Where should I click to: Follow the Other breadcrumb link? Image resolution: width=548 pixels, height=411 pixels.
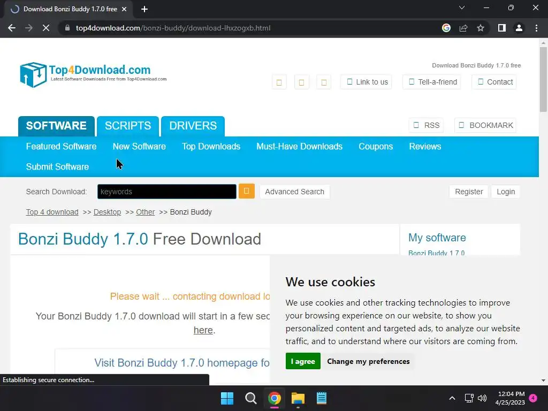pyautogui.click(x=146, y=212)
